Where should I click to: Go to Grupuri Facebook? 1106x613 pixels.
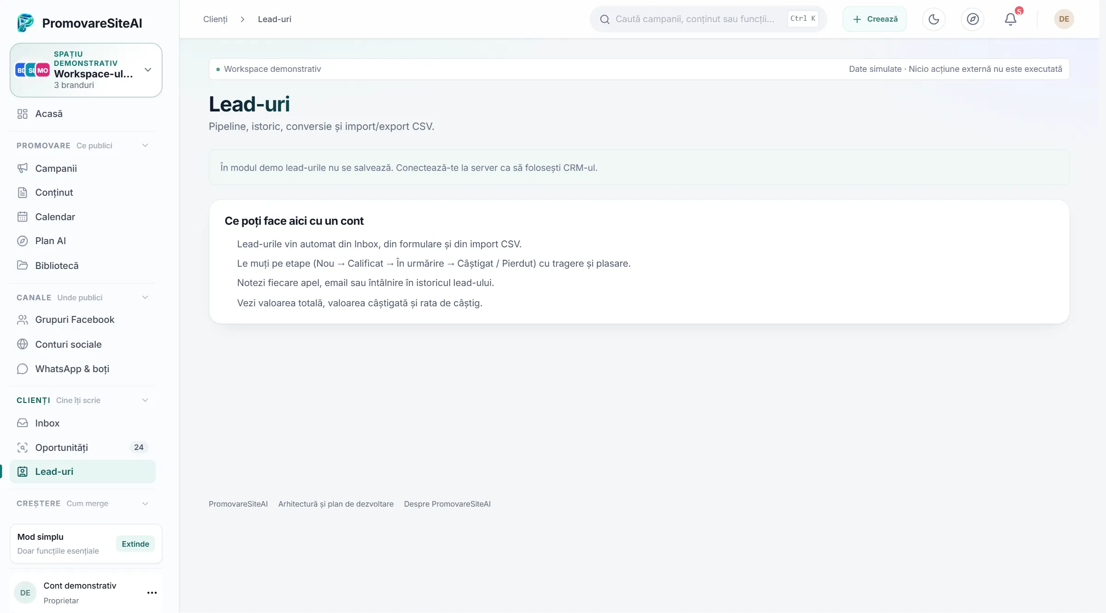(x=82, y=320)
